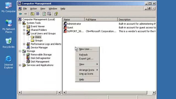
Task: Click the Refresh toolbar icon
Action: [x=44, y=14]
